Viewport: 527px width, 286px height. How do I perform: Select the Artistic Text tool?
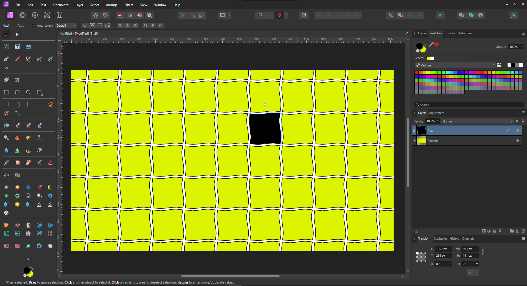(6, 47)
